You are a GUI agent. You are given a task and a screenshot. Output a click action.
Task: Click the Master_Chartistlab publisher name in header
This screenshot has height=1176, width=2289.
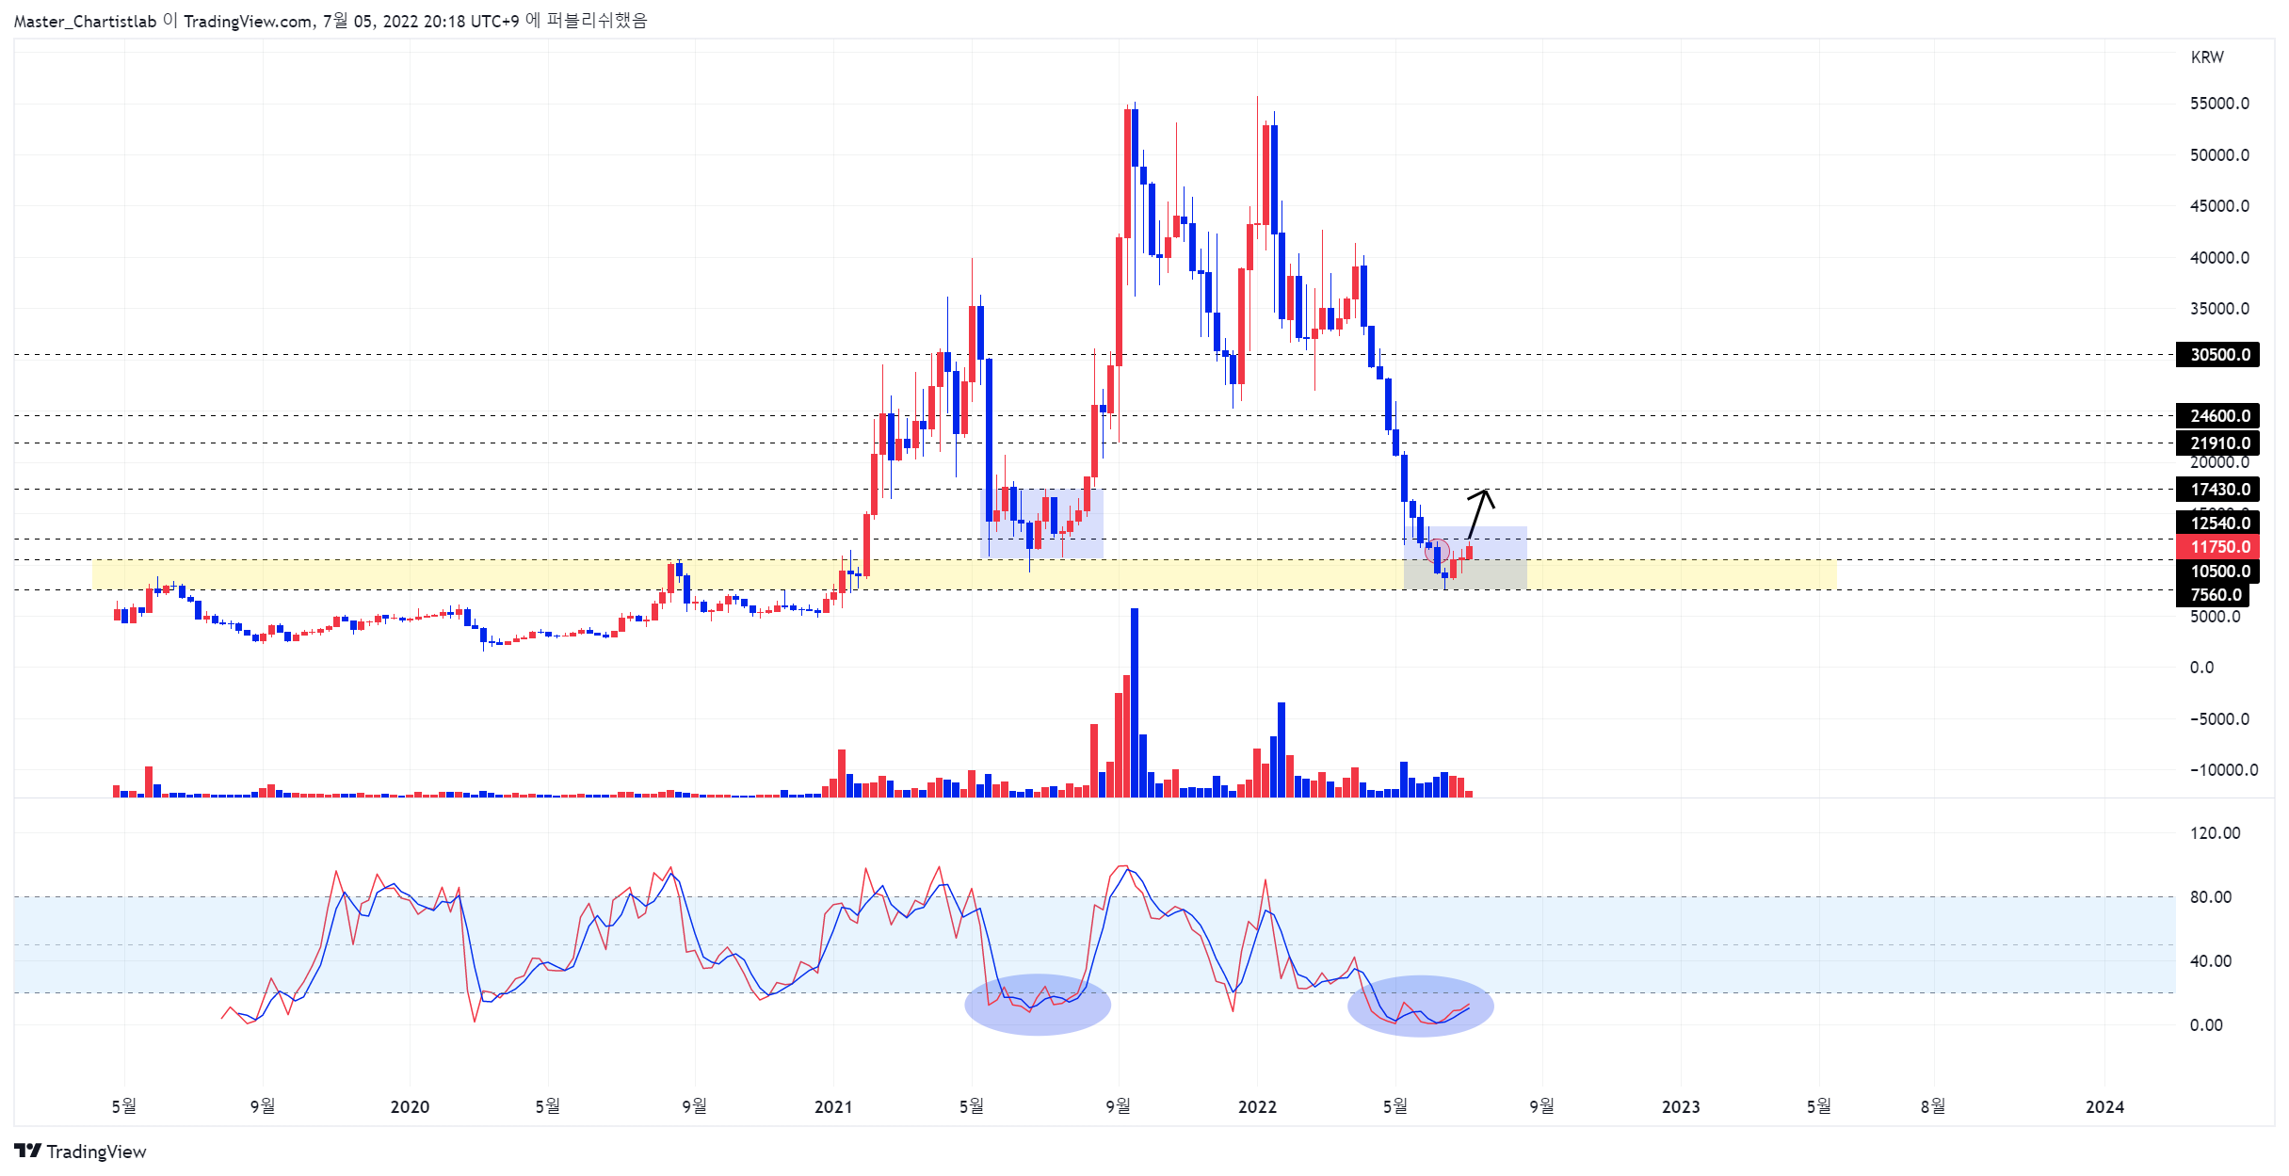point(85,21)
